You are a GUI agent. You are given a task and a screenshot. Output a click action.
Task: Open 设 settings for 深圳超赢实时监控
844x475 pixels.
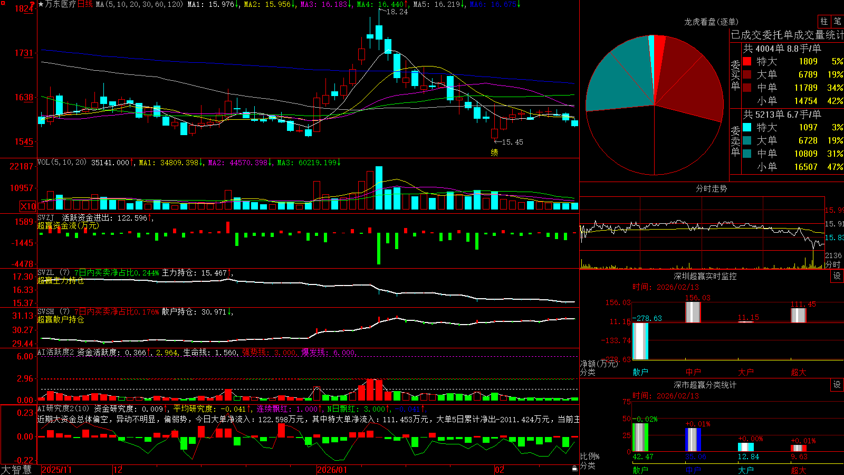837,276
